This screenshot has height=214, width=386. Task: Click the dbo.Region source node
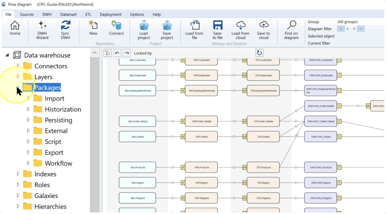[x=137, y=183]
